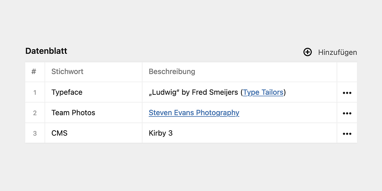This screenshot has width=382, height=191.
Task: Click the plus circle icon beside Hinzufügen
Action: [x=307, y=52]
